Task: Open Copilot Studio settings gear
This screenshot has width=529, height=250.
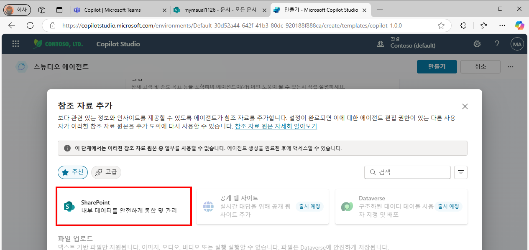Action: point(477,44)
